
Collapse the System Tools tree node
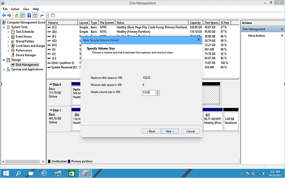point(4,27)
